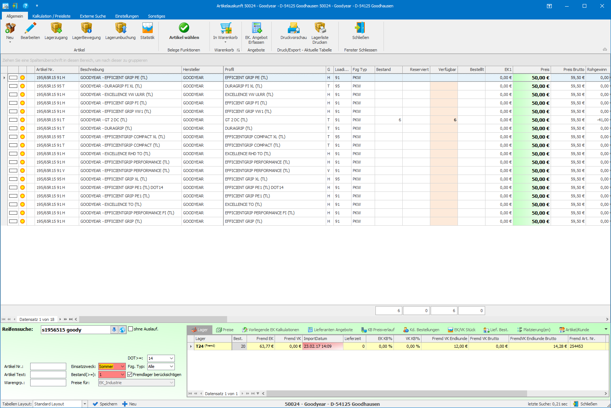Switch to Preise detail tab
Screen dimensions: 611x408
tap(225, 330)
